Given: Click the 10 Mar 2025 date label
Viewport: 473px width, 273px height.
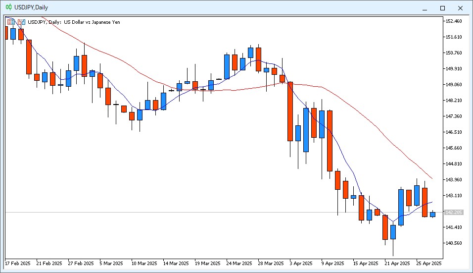Looking at the screenshot, I should click(x=144, y=263).
